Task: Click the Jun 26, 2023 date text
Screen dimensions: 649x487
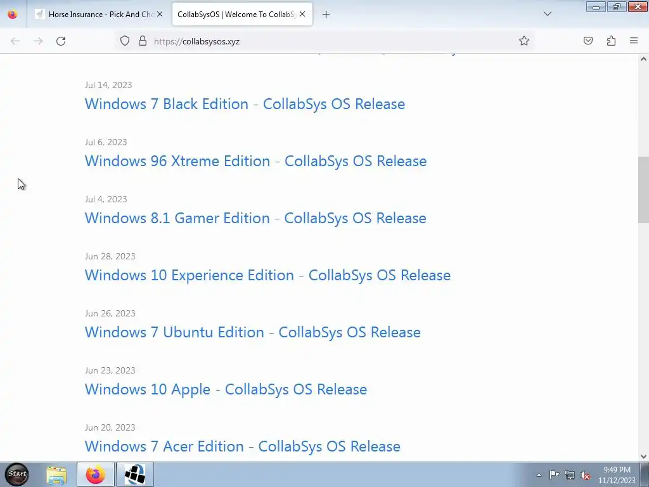Action: tap(110, 313)
